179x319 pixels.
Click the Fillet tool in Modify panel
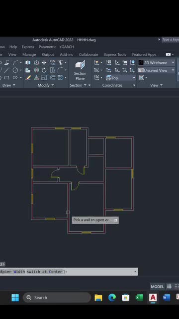tap(60, 70)
